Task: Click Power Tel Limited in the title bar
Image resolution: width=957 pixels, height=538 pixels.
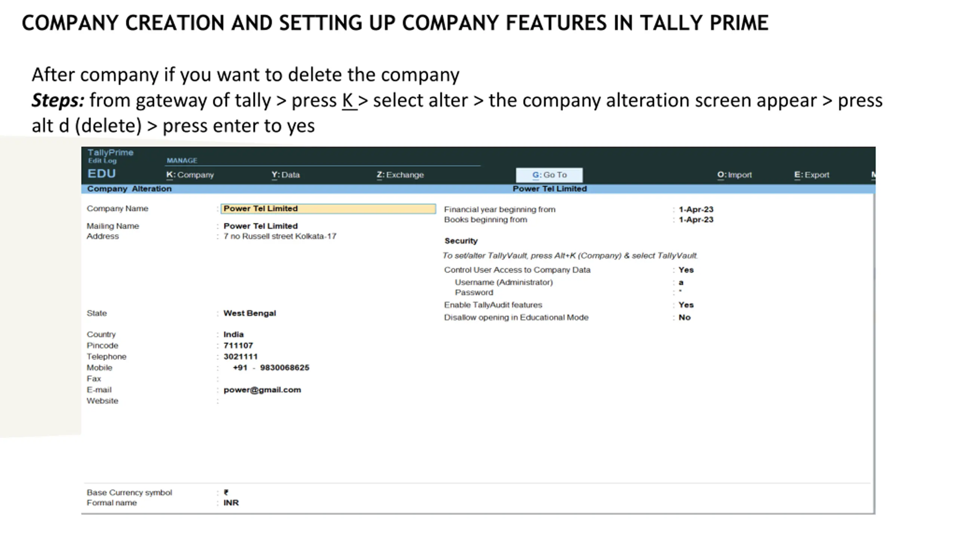Action: coord(550,189)
